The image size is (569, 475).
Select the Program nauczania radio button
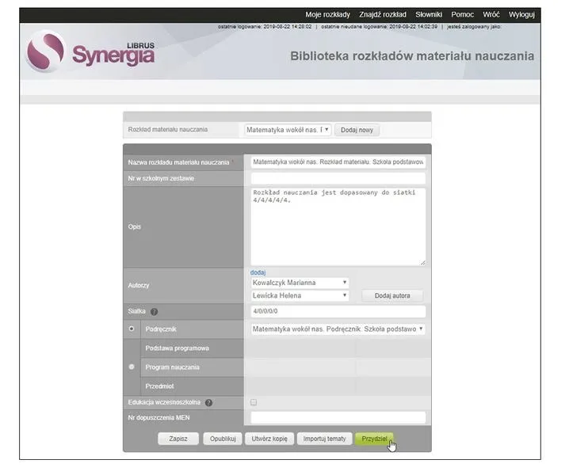[x=132, y=367]
